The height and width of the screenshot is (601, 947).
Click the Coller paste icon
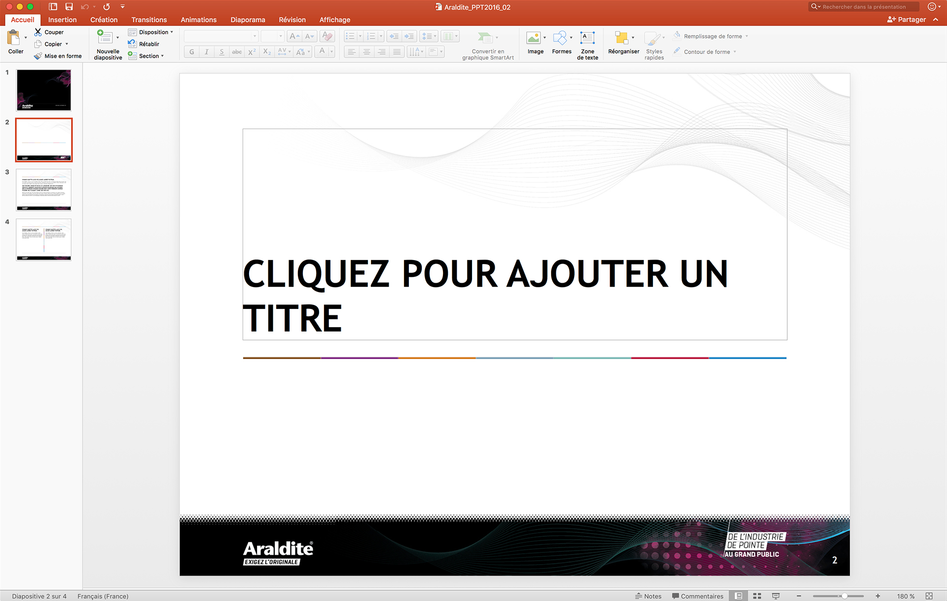(x=13, y=38)
